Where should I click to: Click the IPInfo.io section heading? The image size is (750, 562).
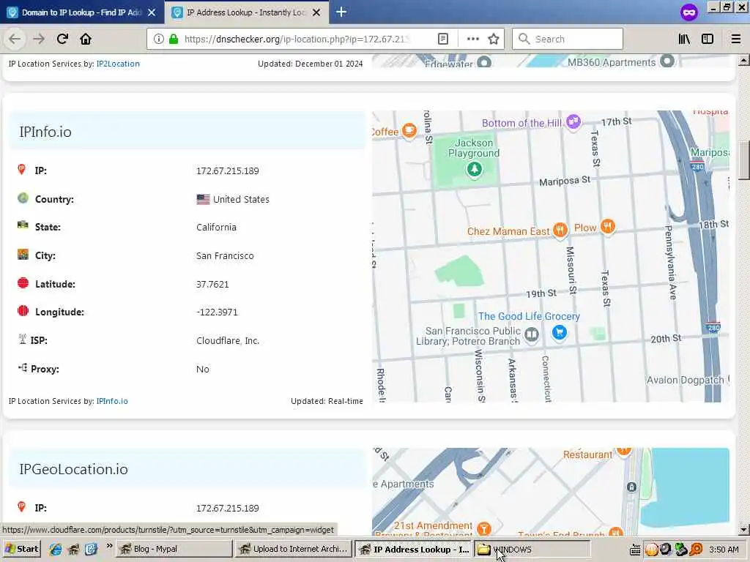tap(45, 132)
